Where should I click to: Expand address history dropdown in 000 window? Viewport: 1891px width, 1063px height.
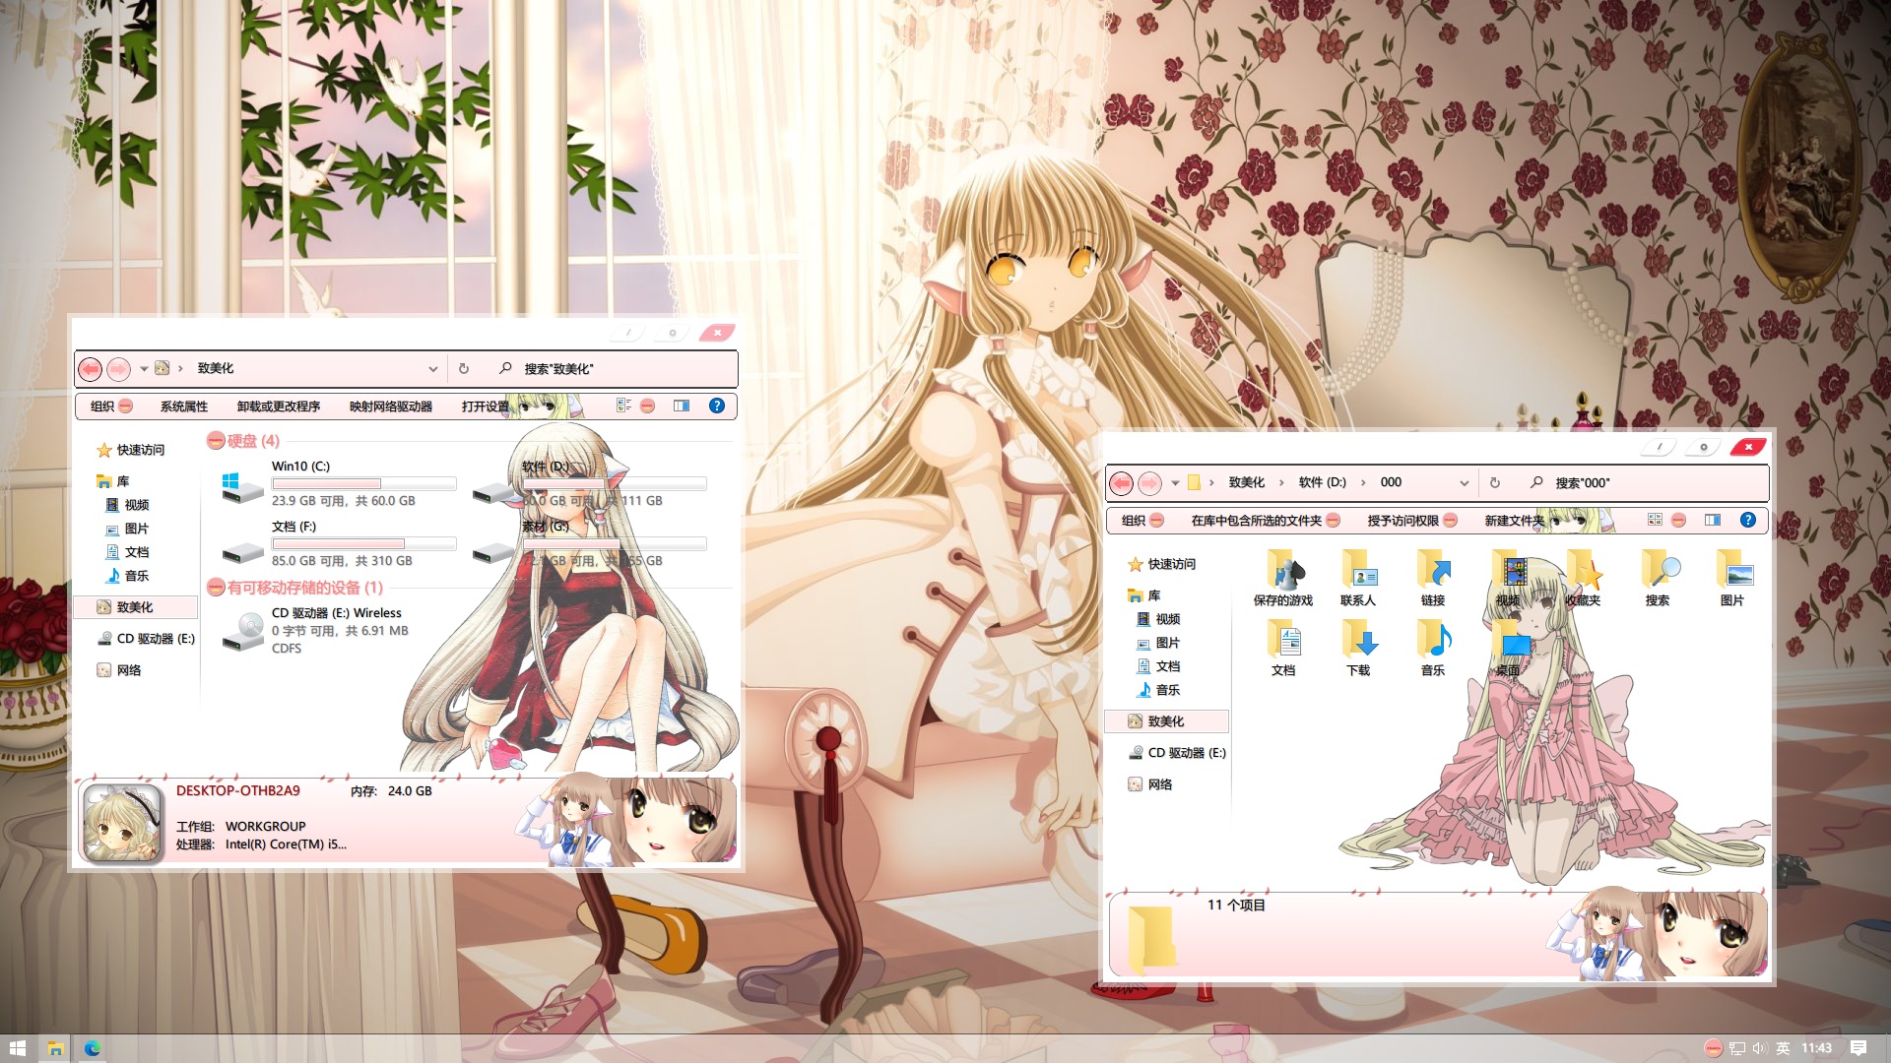click(1464, 483)
